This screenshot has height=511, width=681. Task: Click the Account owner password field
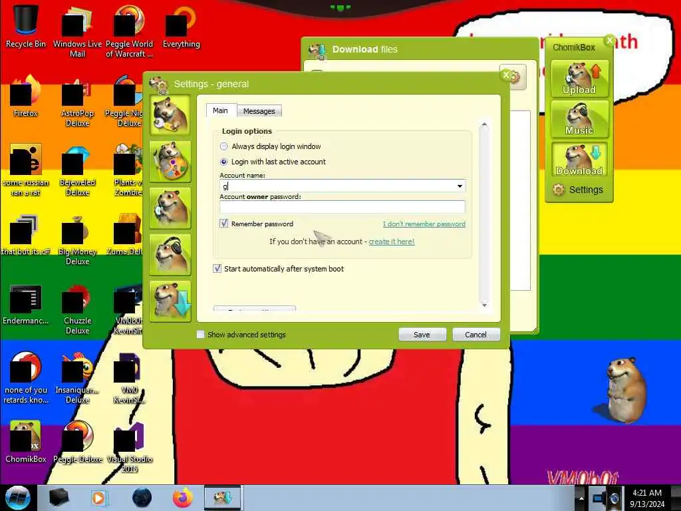click(x=342, y=207)
